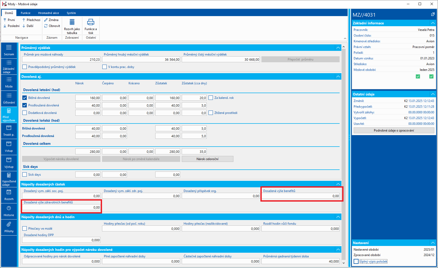Open the Rozvrh sidebar section
Image resolution: width=438 pixels, height=268 pixels.
(9, 195)
